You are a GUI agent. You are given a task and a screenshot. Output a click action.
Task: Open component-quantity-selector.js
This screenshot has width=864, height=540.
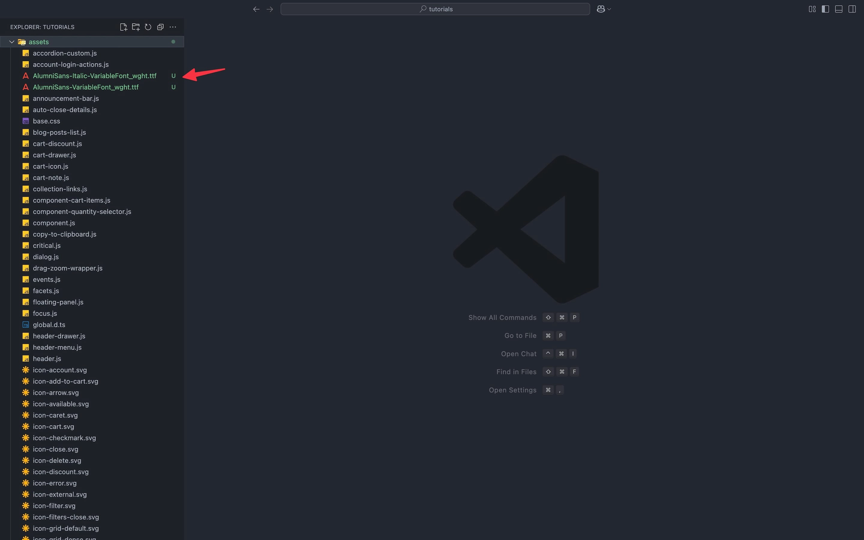point(92,211)
